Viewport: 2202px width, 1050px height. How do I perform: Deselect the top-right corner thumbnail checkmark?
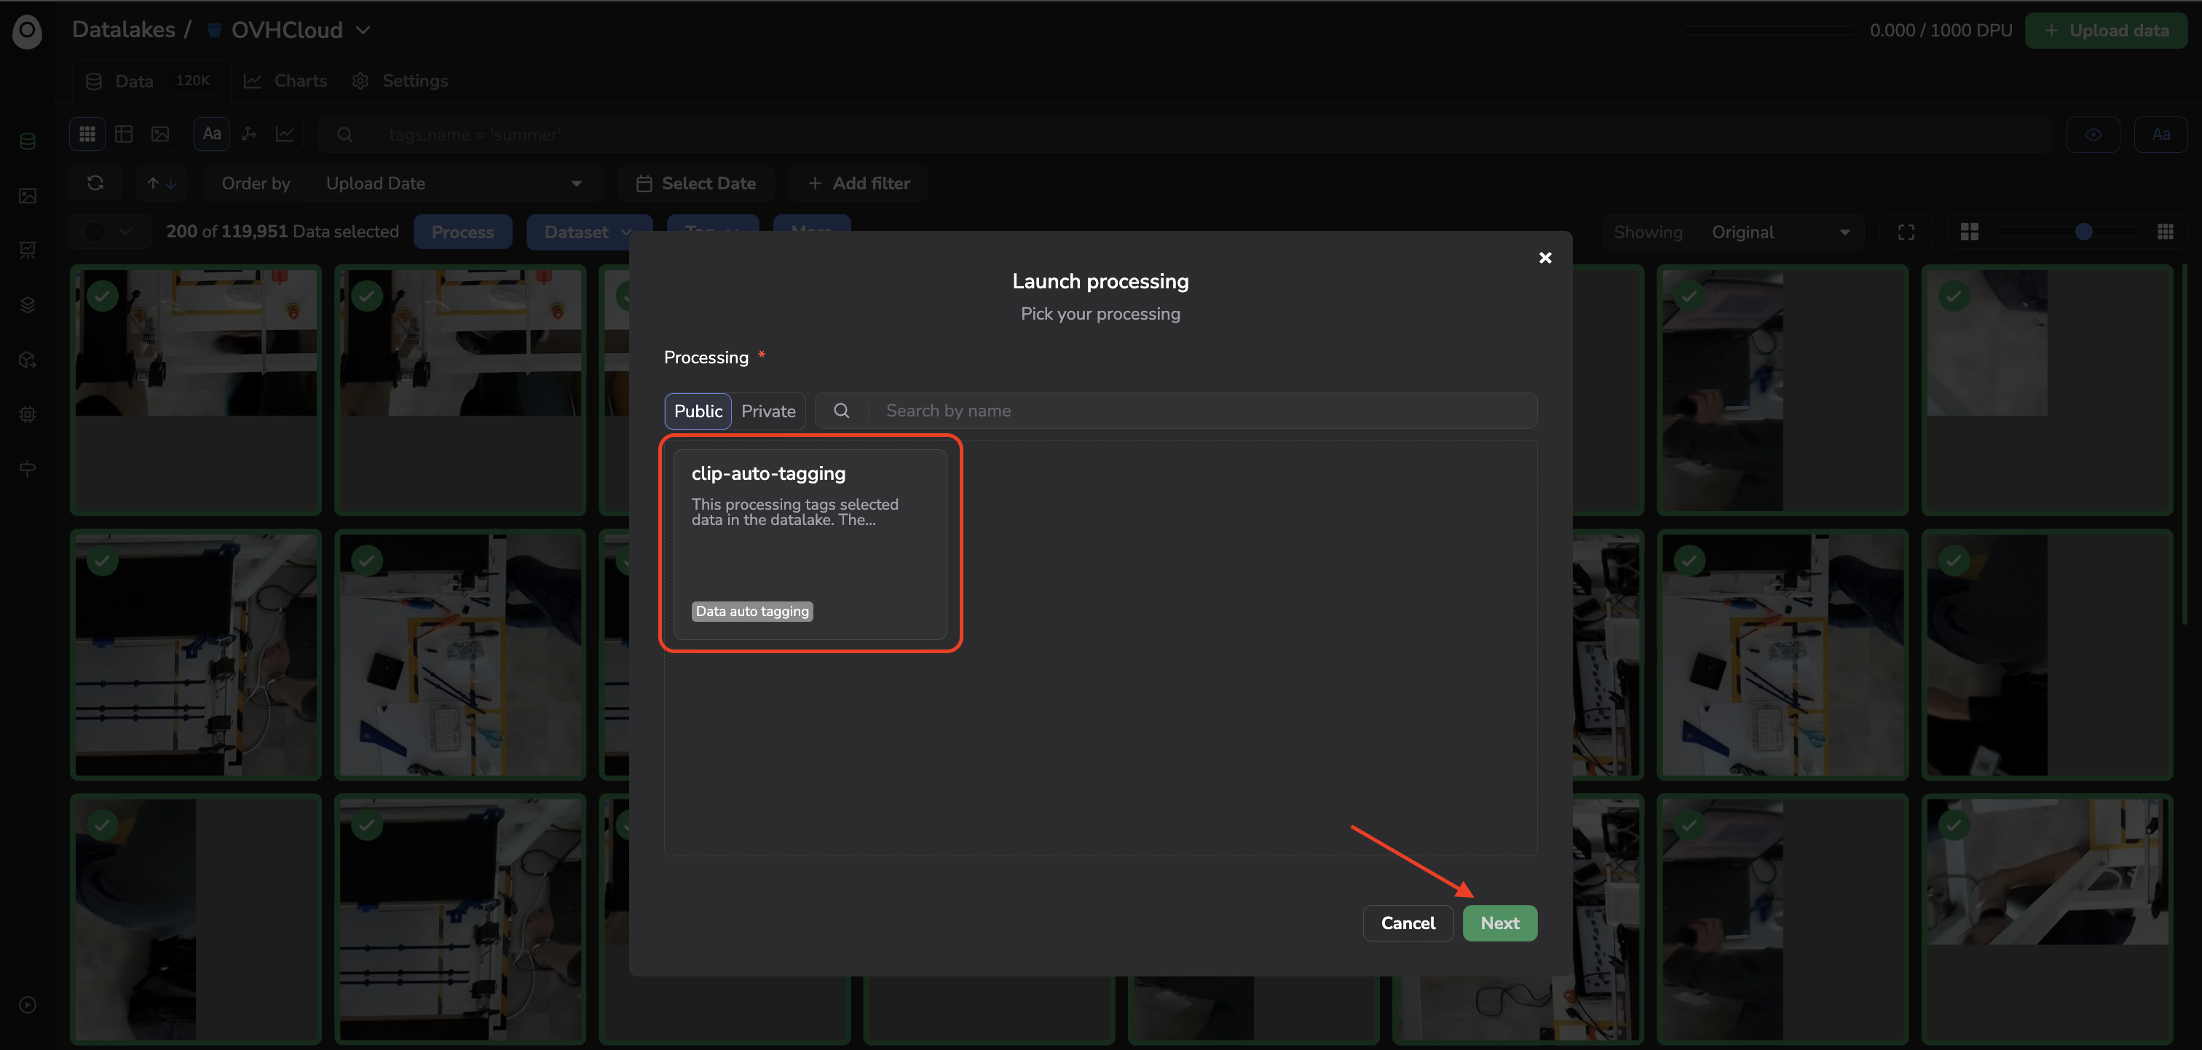[1953, 296]
